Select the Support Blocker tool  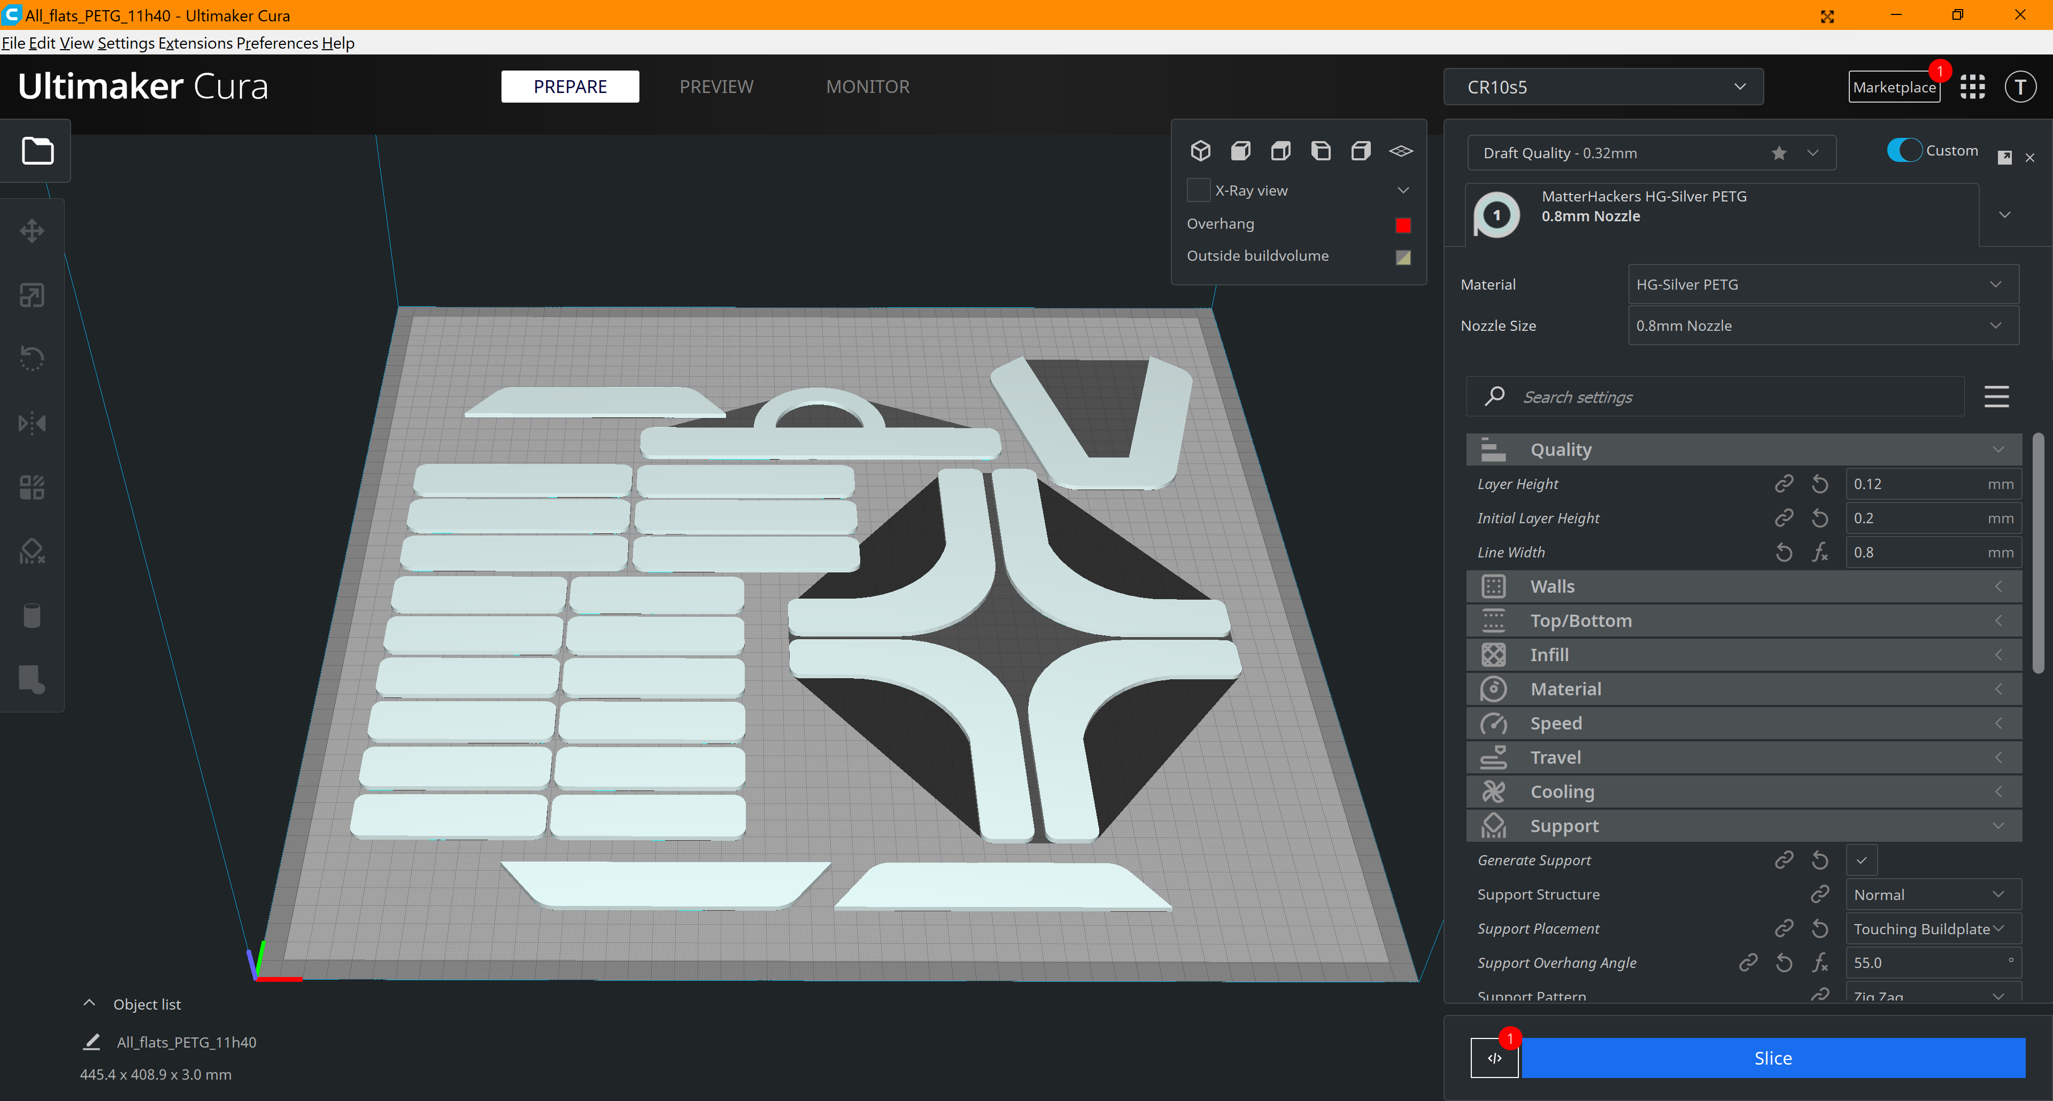32,551
